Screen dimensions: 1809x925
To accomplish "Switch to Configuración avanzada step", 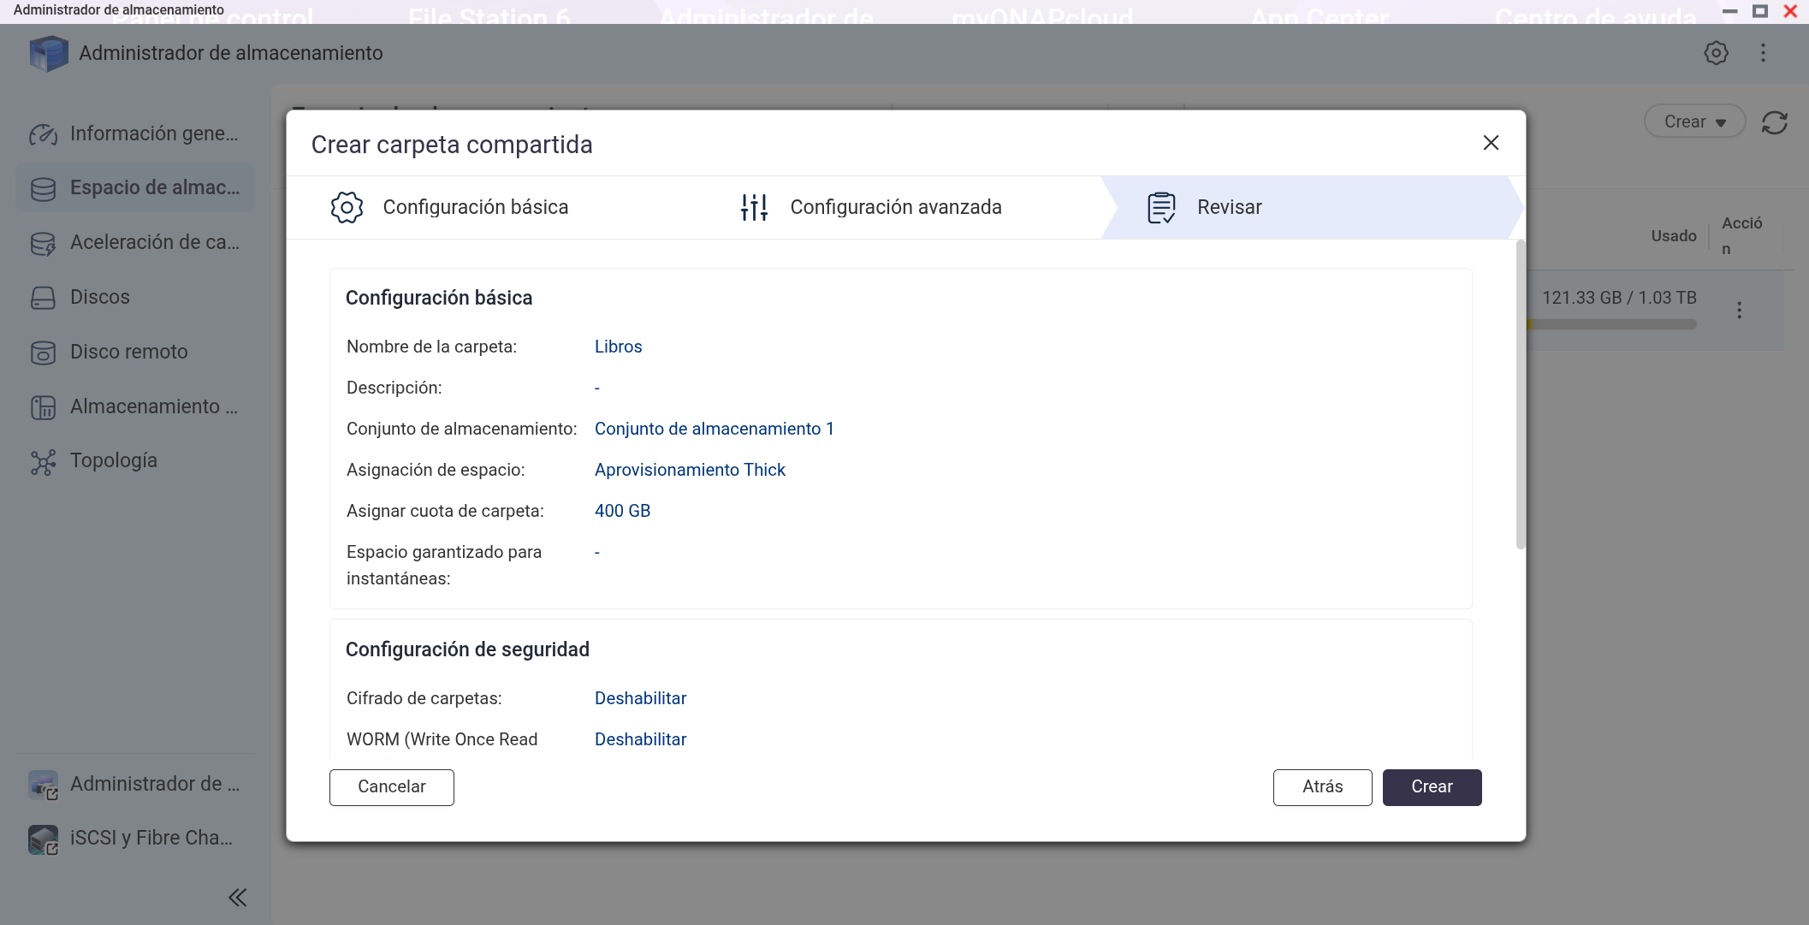I will point(895,207).
